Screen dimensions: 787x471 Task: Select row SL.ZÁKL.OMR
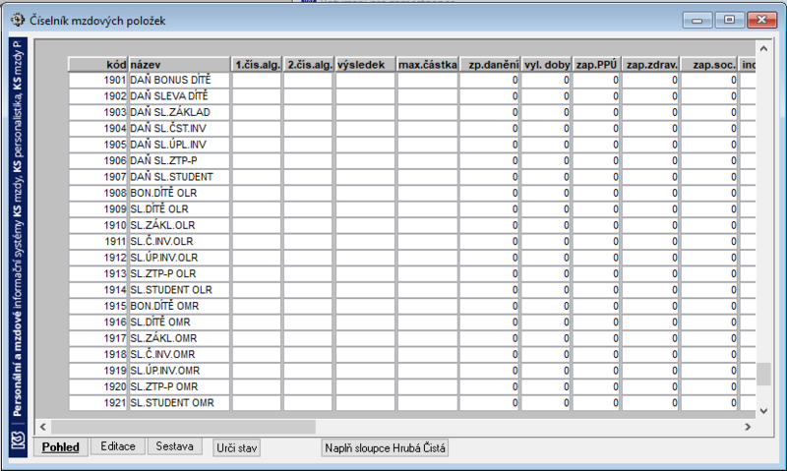(x=411, y=338)
